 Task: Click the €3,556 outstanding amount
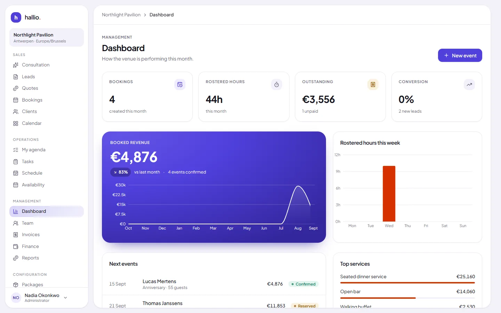pos(318,100)
